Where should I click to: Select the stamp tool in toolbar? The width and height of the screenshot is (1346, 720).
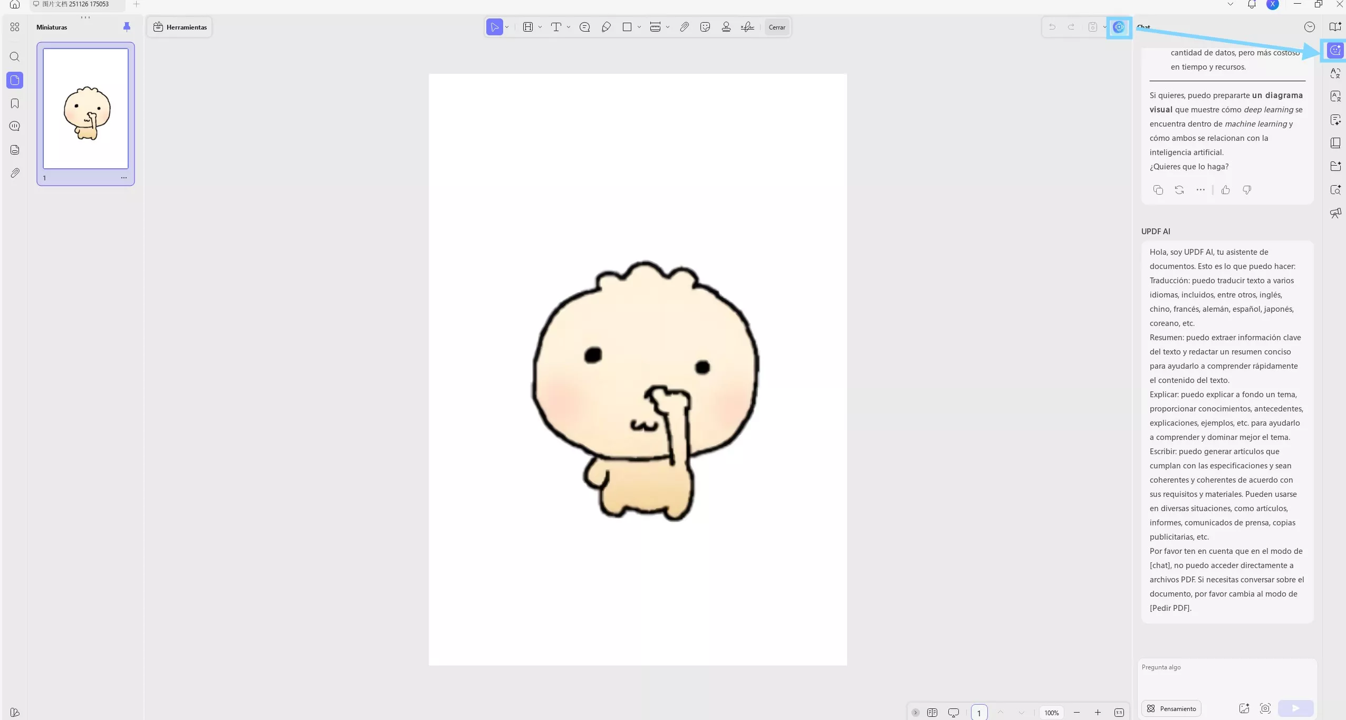pyautogui.click(x=726, y=27)
